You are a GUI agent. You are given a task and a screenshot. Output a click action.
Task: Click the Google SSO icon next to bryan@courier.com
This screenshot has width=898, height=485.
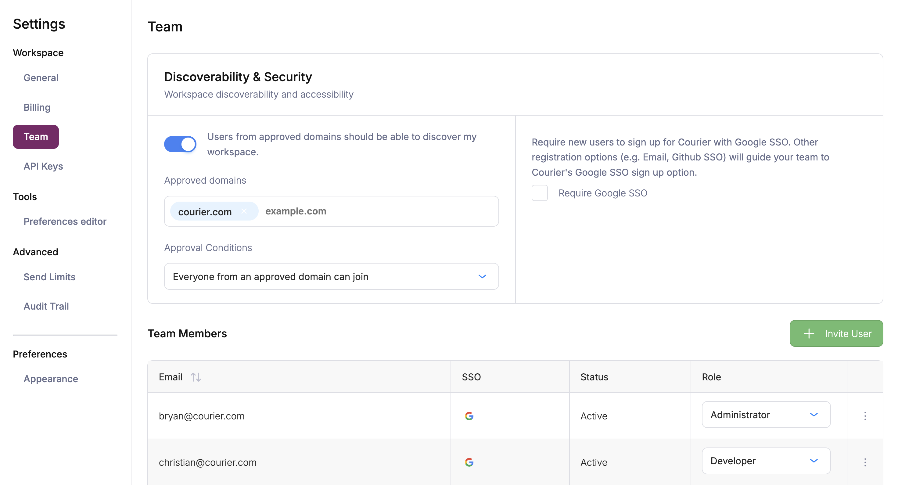point(469,416)
